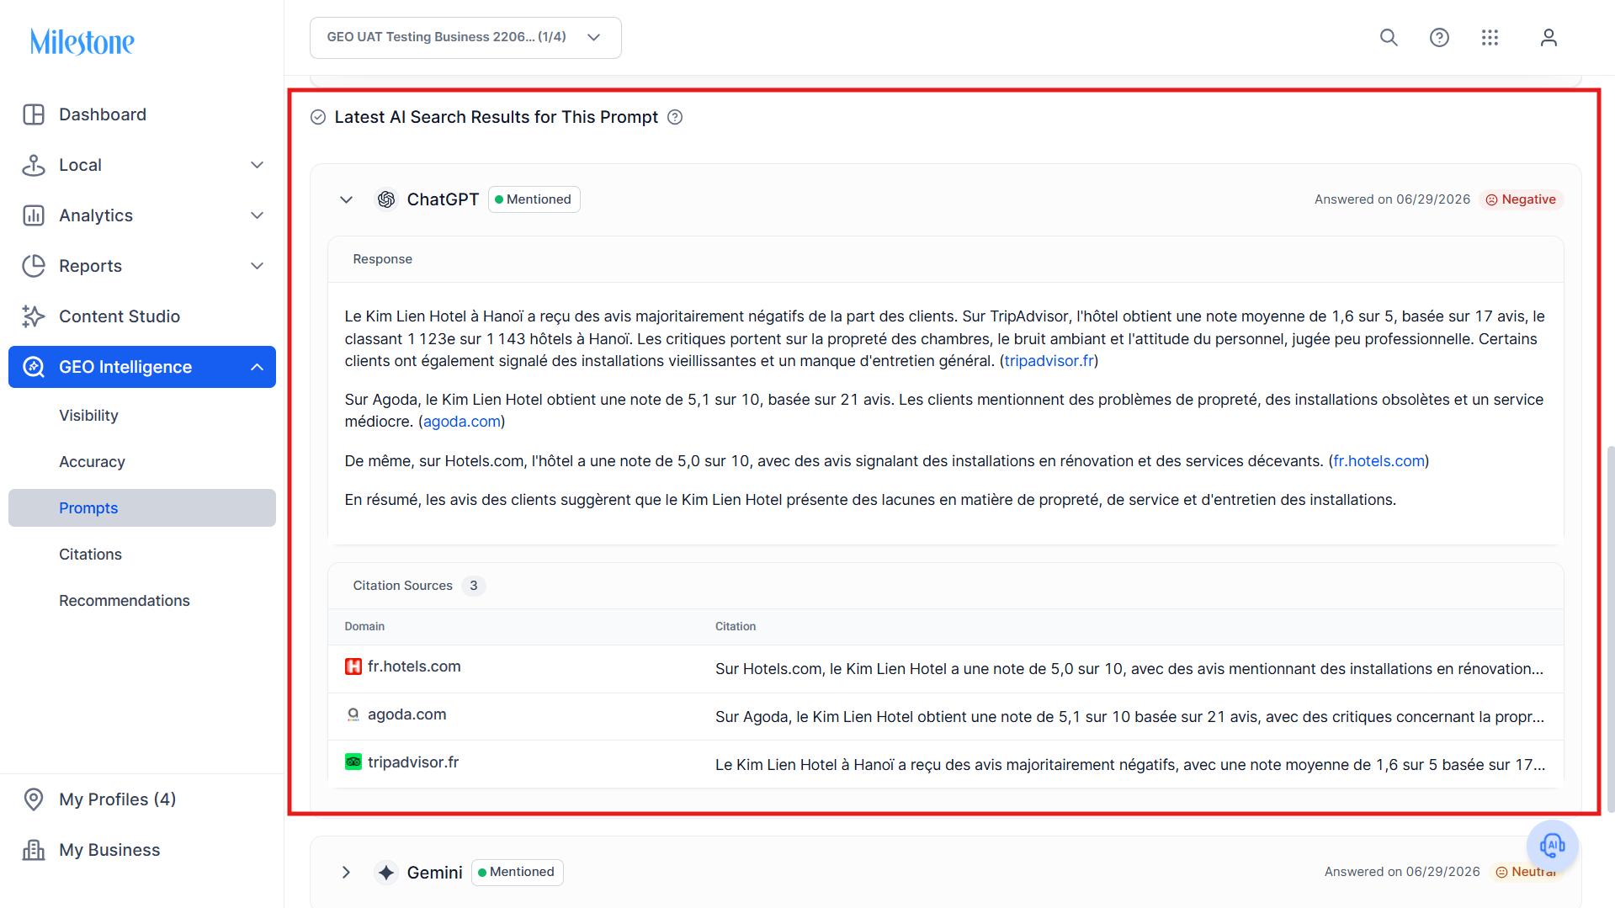Click the Response section label

(383, 259)
